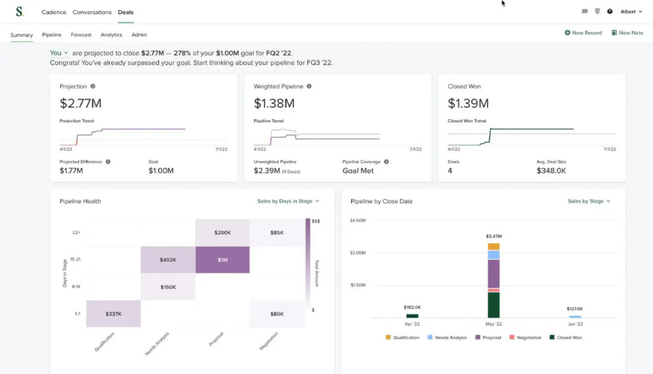Click the Apr '22 closed won bar
Viewport: 653px width, 374px height.
(413, 316)
